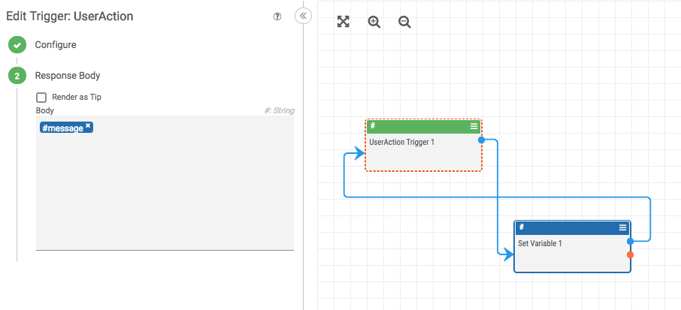Click the Set Variable blue output port
The height and width of the screenshot is (310, 681).
coord(630,242)
